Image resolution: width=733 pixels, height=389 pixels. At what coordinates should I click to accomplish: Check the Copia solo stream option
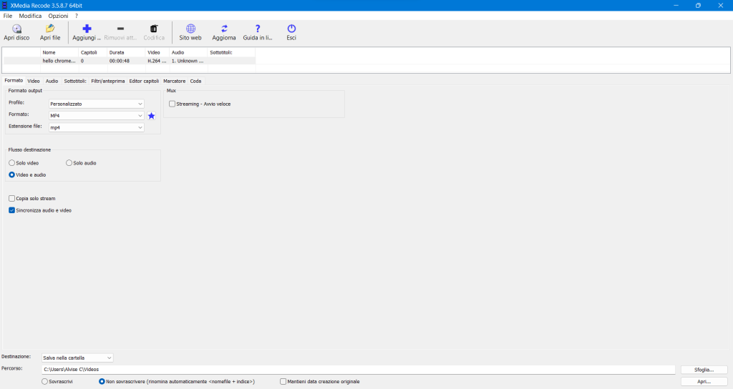click(x=11, y=198)
